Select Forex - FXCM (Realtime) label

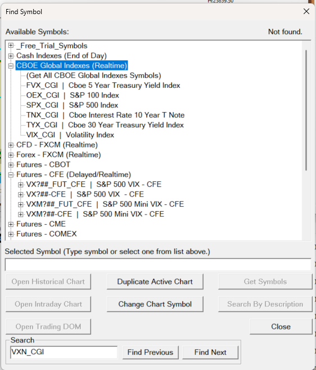(58, 155)
